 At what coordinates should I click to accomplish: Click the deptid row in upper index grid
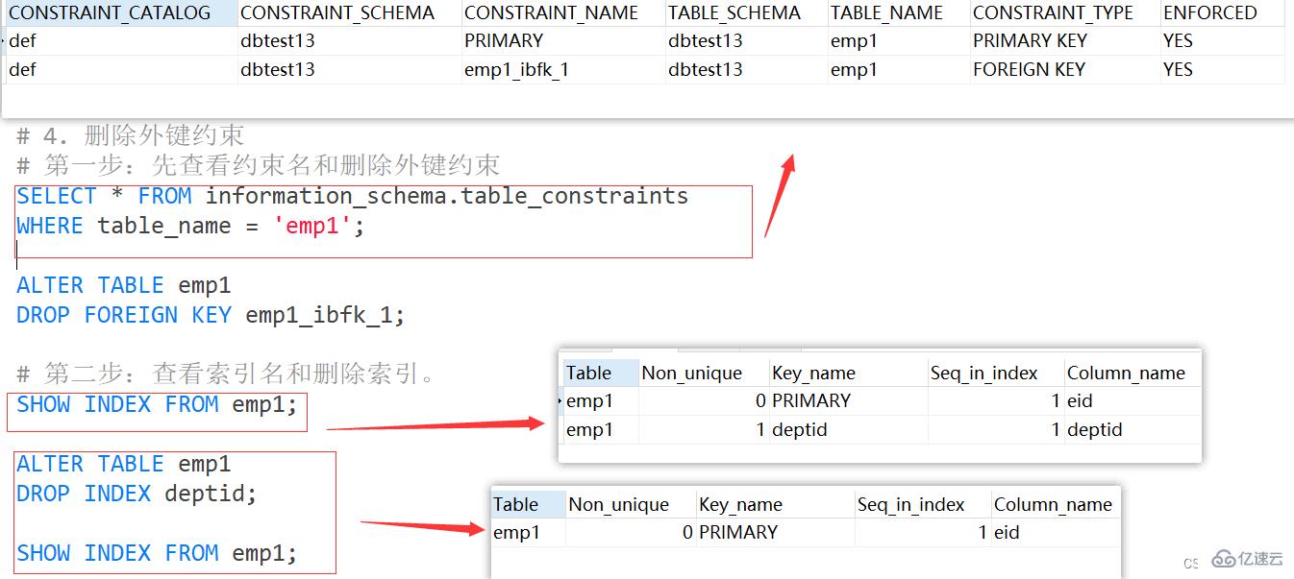(x=803, y=430)
